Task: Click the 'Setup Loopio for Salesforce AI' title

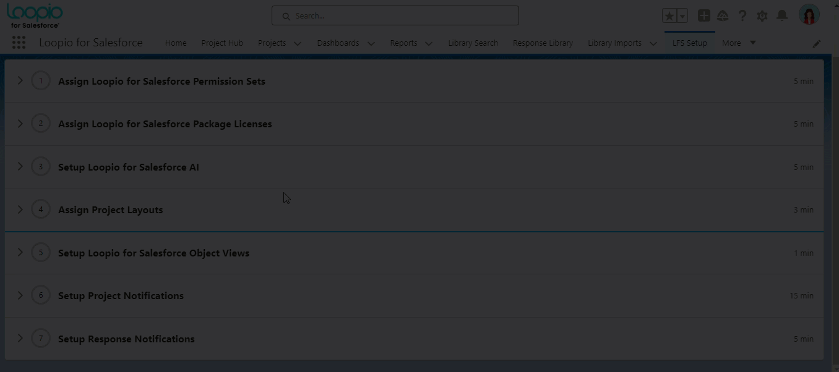Action: pos(129,167)
